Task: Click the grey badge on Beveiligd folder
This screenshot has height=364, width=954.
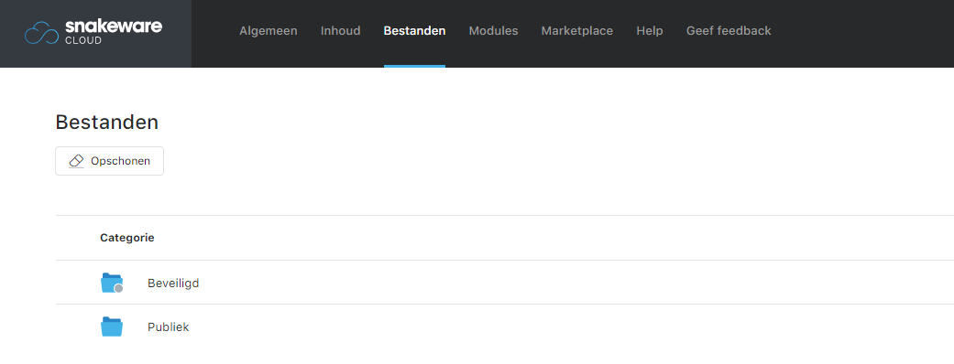Action: 118,289
